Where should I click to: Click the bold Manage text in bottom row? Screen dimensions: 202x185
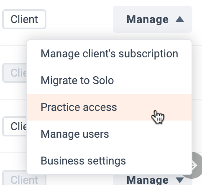[148, 180]
